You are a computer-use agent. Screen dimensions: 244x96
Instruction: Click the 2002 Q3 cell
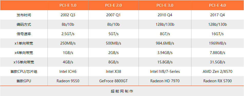[68, 15]
